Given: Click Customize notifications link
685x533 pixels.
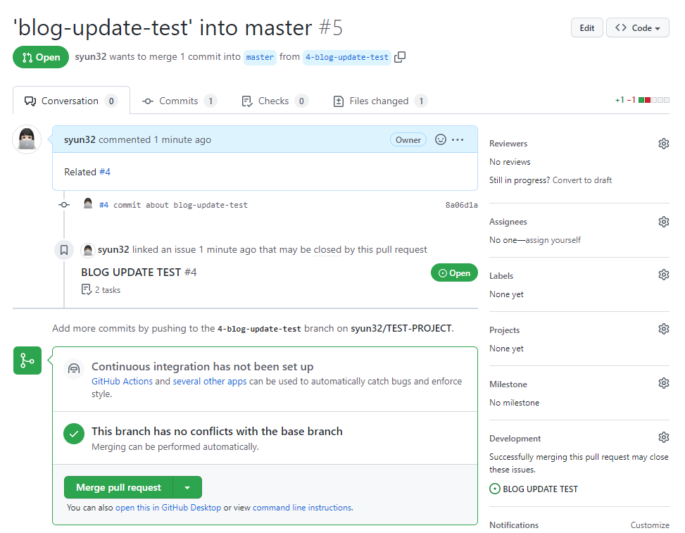Looking at the screenshot, I should click(650, 525).
